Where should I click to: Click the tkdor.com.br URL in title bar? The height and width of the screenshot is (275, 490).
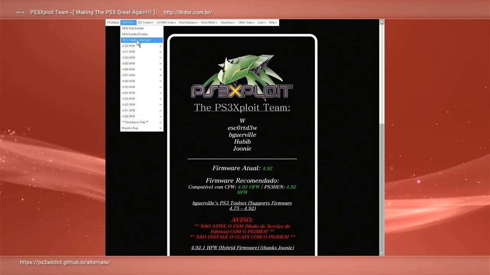[188, 12]
